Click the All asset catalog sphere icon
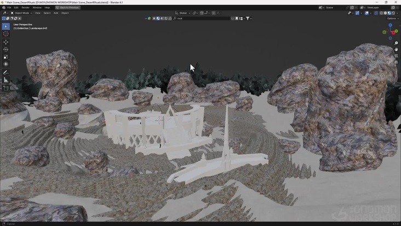 pos(150,19)
